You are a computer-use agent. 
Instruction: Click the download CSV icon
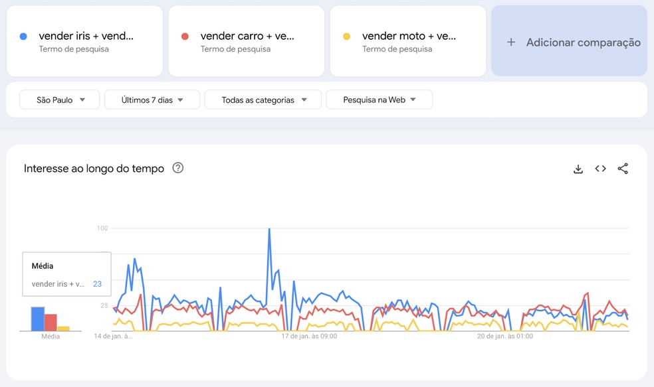578,169
